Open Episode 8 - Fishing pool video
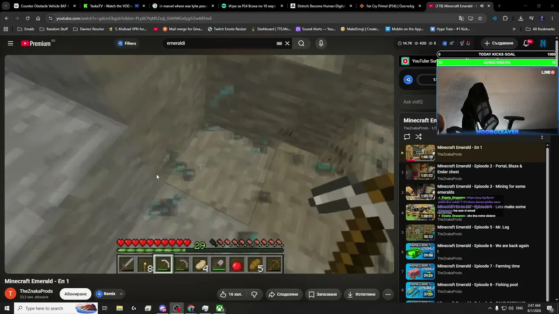The image size is (559, 314). tap(477, 285)
